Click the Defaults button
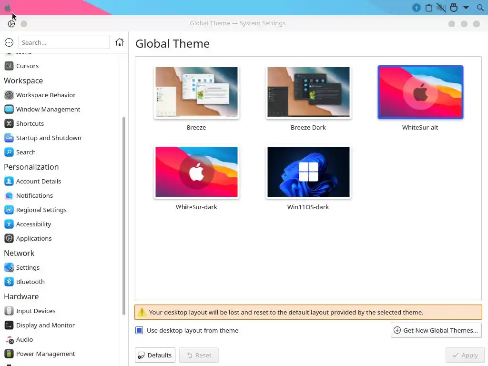 pos(155,355)
